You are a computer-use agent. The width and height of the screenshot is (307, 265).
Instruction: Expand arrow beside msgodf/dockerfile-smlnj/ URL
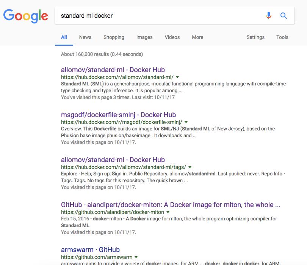point(186,122)
